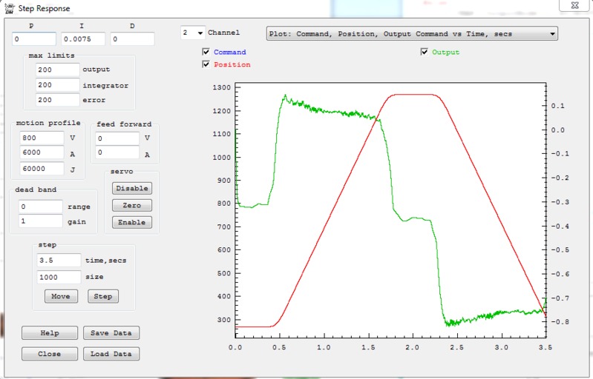Viewport: 593px width, 379px height.
Task: Click the I gain field showing 0.0075
Action: [x=83, y=39]
